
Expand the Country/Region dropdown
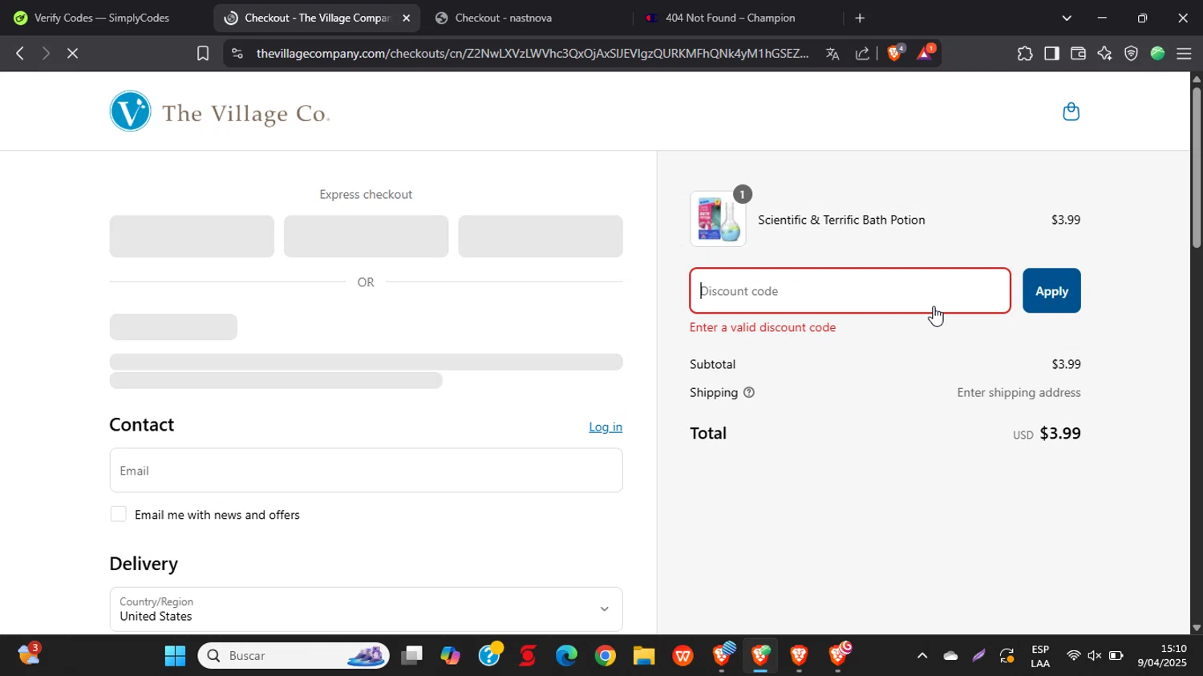click(366, 609)
